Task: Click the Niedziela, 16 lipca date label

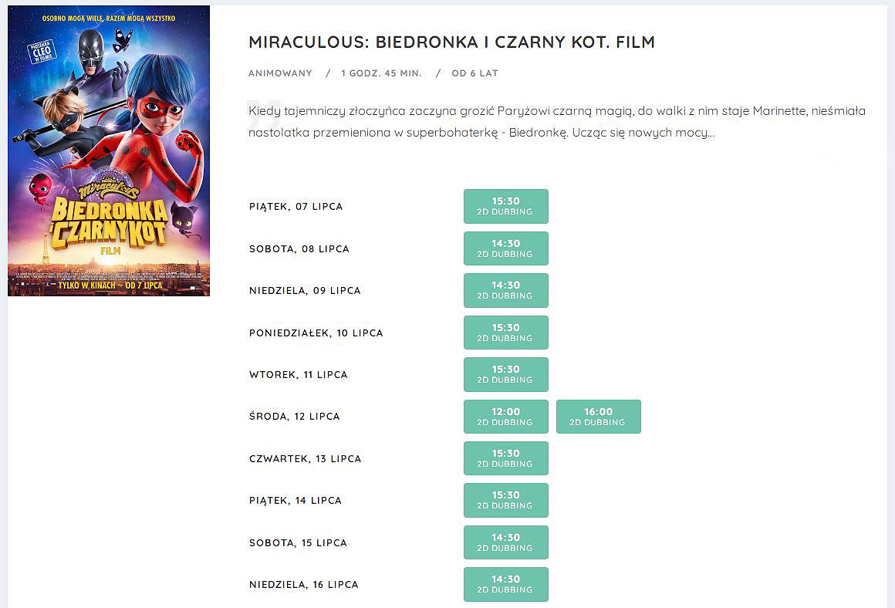Action: click(x=303, y=585)
